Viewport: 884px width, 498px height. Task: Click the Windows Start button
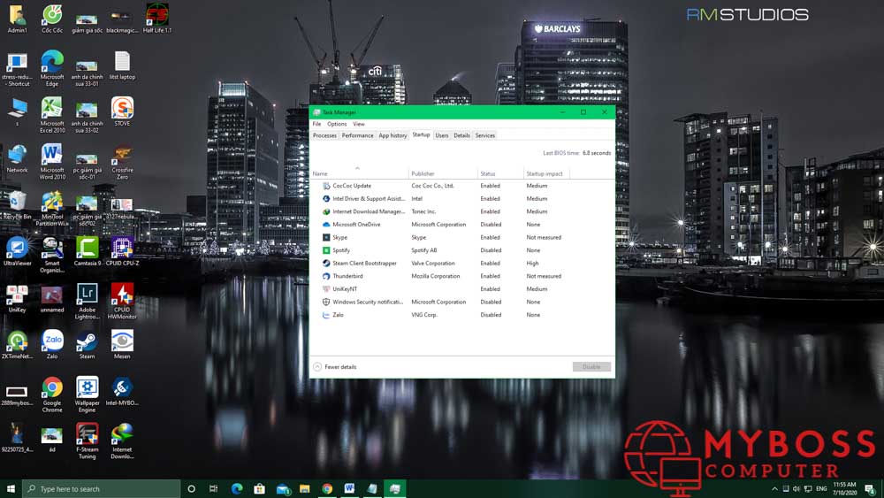(x=11, y=489)
